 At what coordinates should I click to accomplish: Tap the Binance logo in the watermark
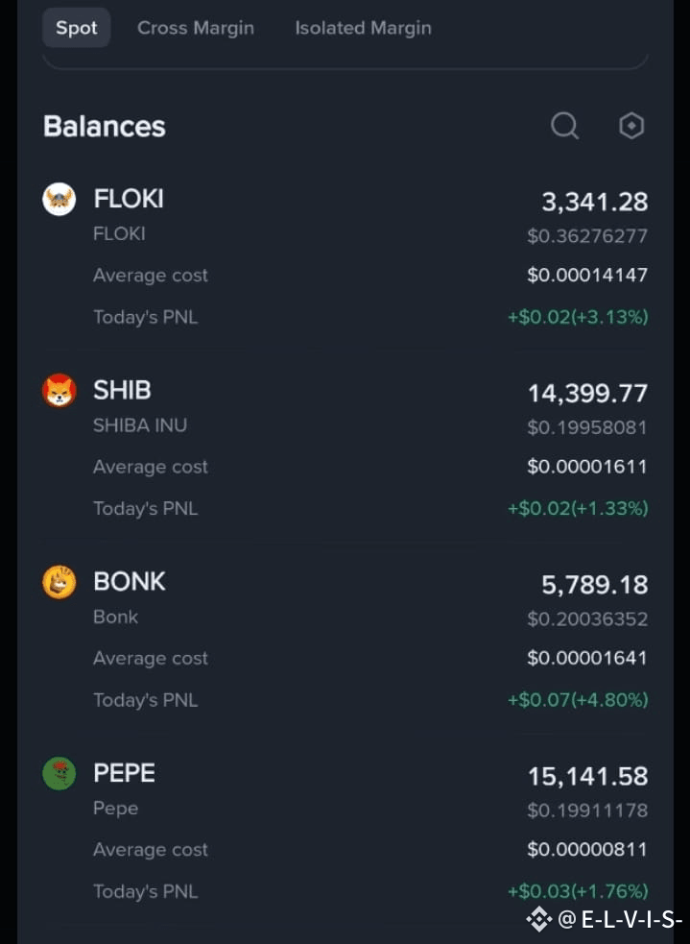tap(539, 919)
